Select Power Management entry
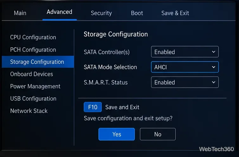The width and height of the screenshot is (239, 157). click(x=35, y=86)
